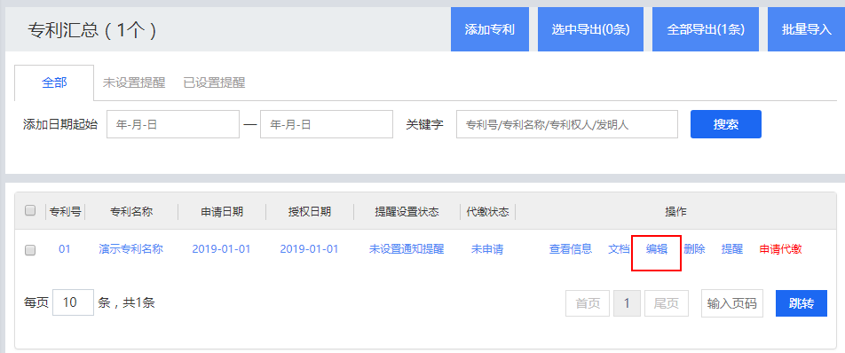Select page 1 in pagination
The height and width of the screenshot is (353, 845).
[x=627, y=303]
